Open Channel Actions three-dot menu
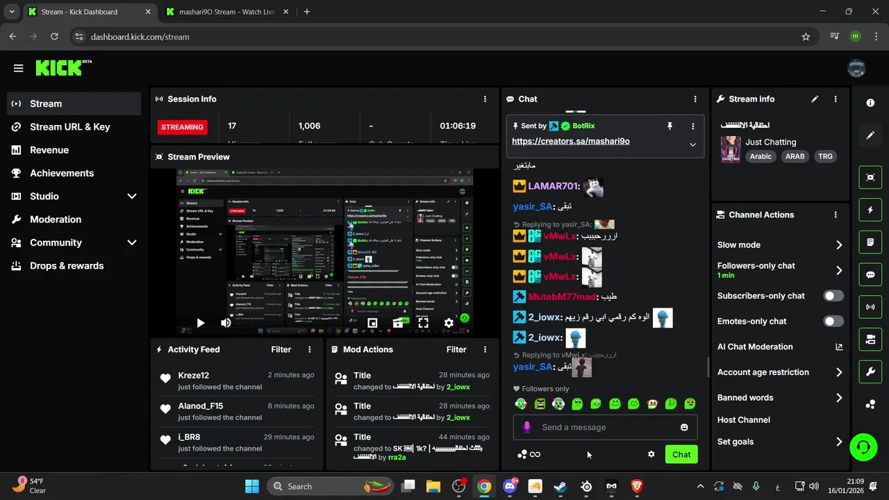The height and width of the screenshot is (500, 889). pyautogui.click(x=836, y=215)
